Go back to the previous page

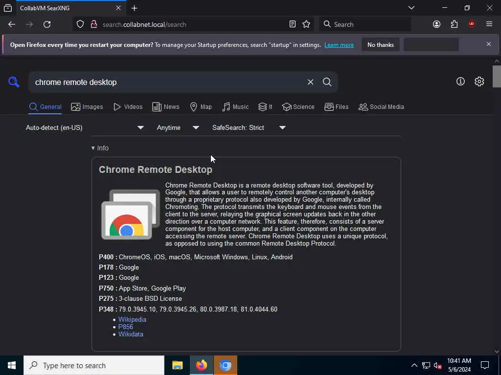pos(12,24)
